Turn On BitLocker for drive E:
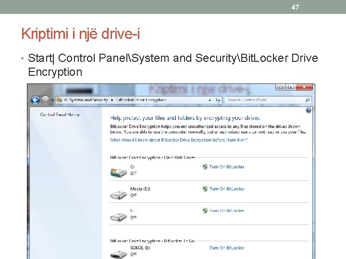 pos(227,211)
